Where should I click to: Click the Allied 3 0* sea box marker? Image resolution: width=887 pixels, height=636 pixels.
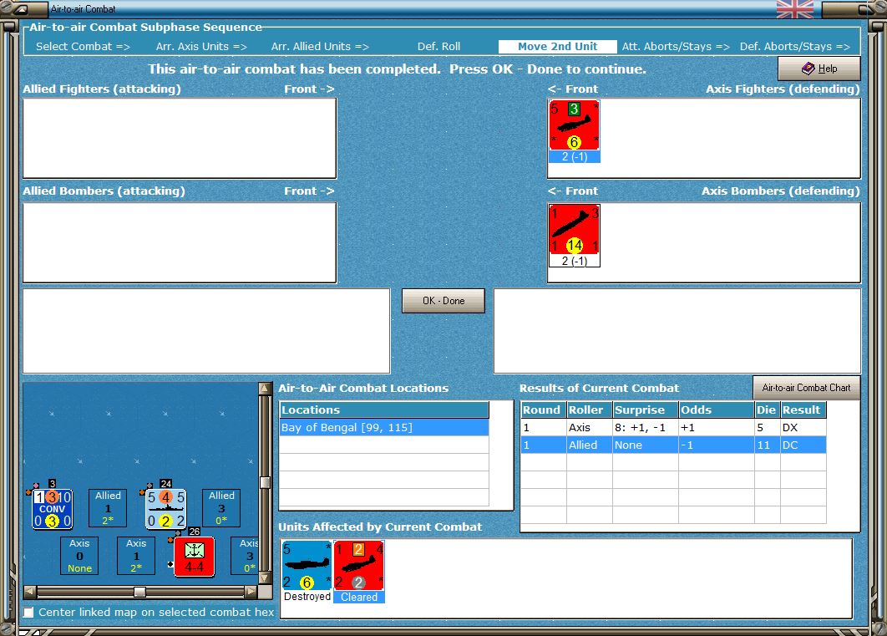point(221,508)
